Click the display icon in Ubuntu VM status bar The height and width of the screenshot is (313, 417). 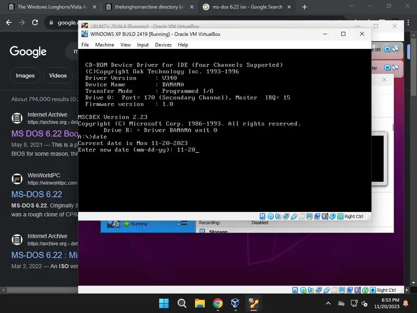(x=342, y=290)
